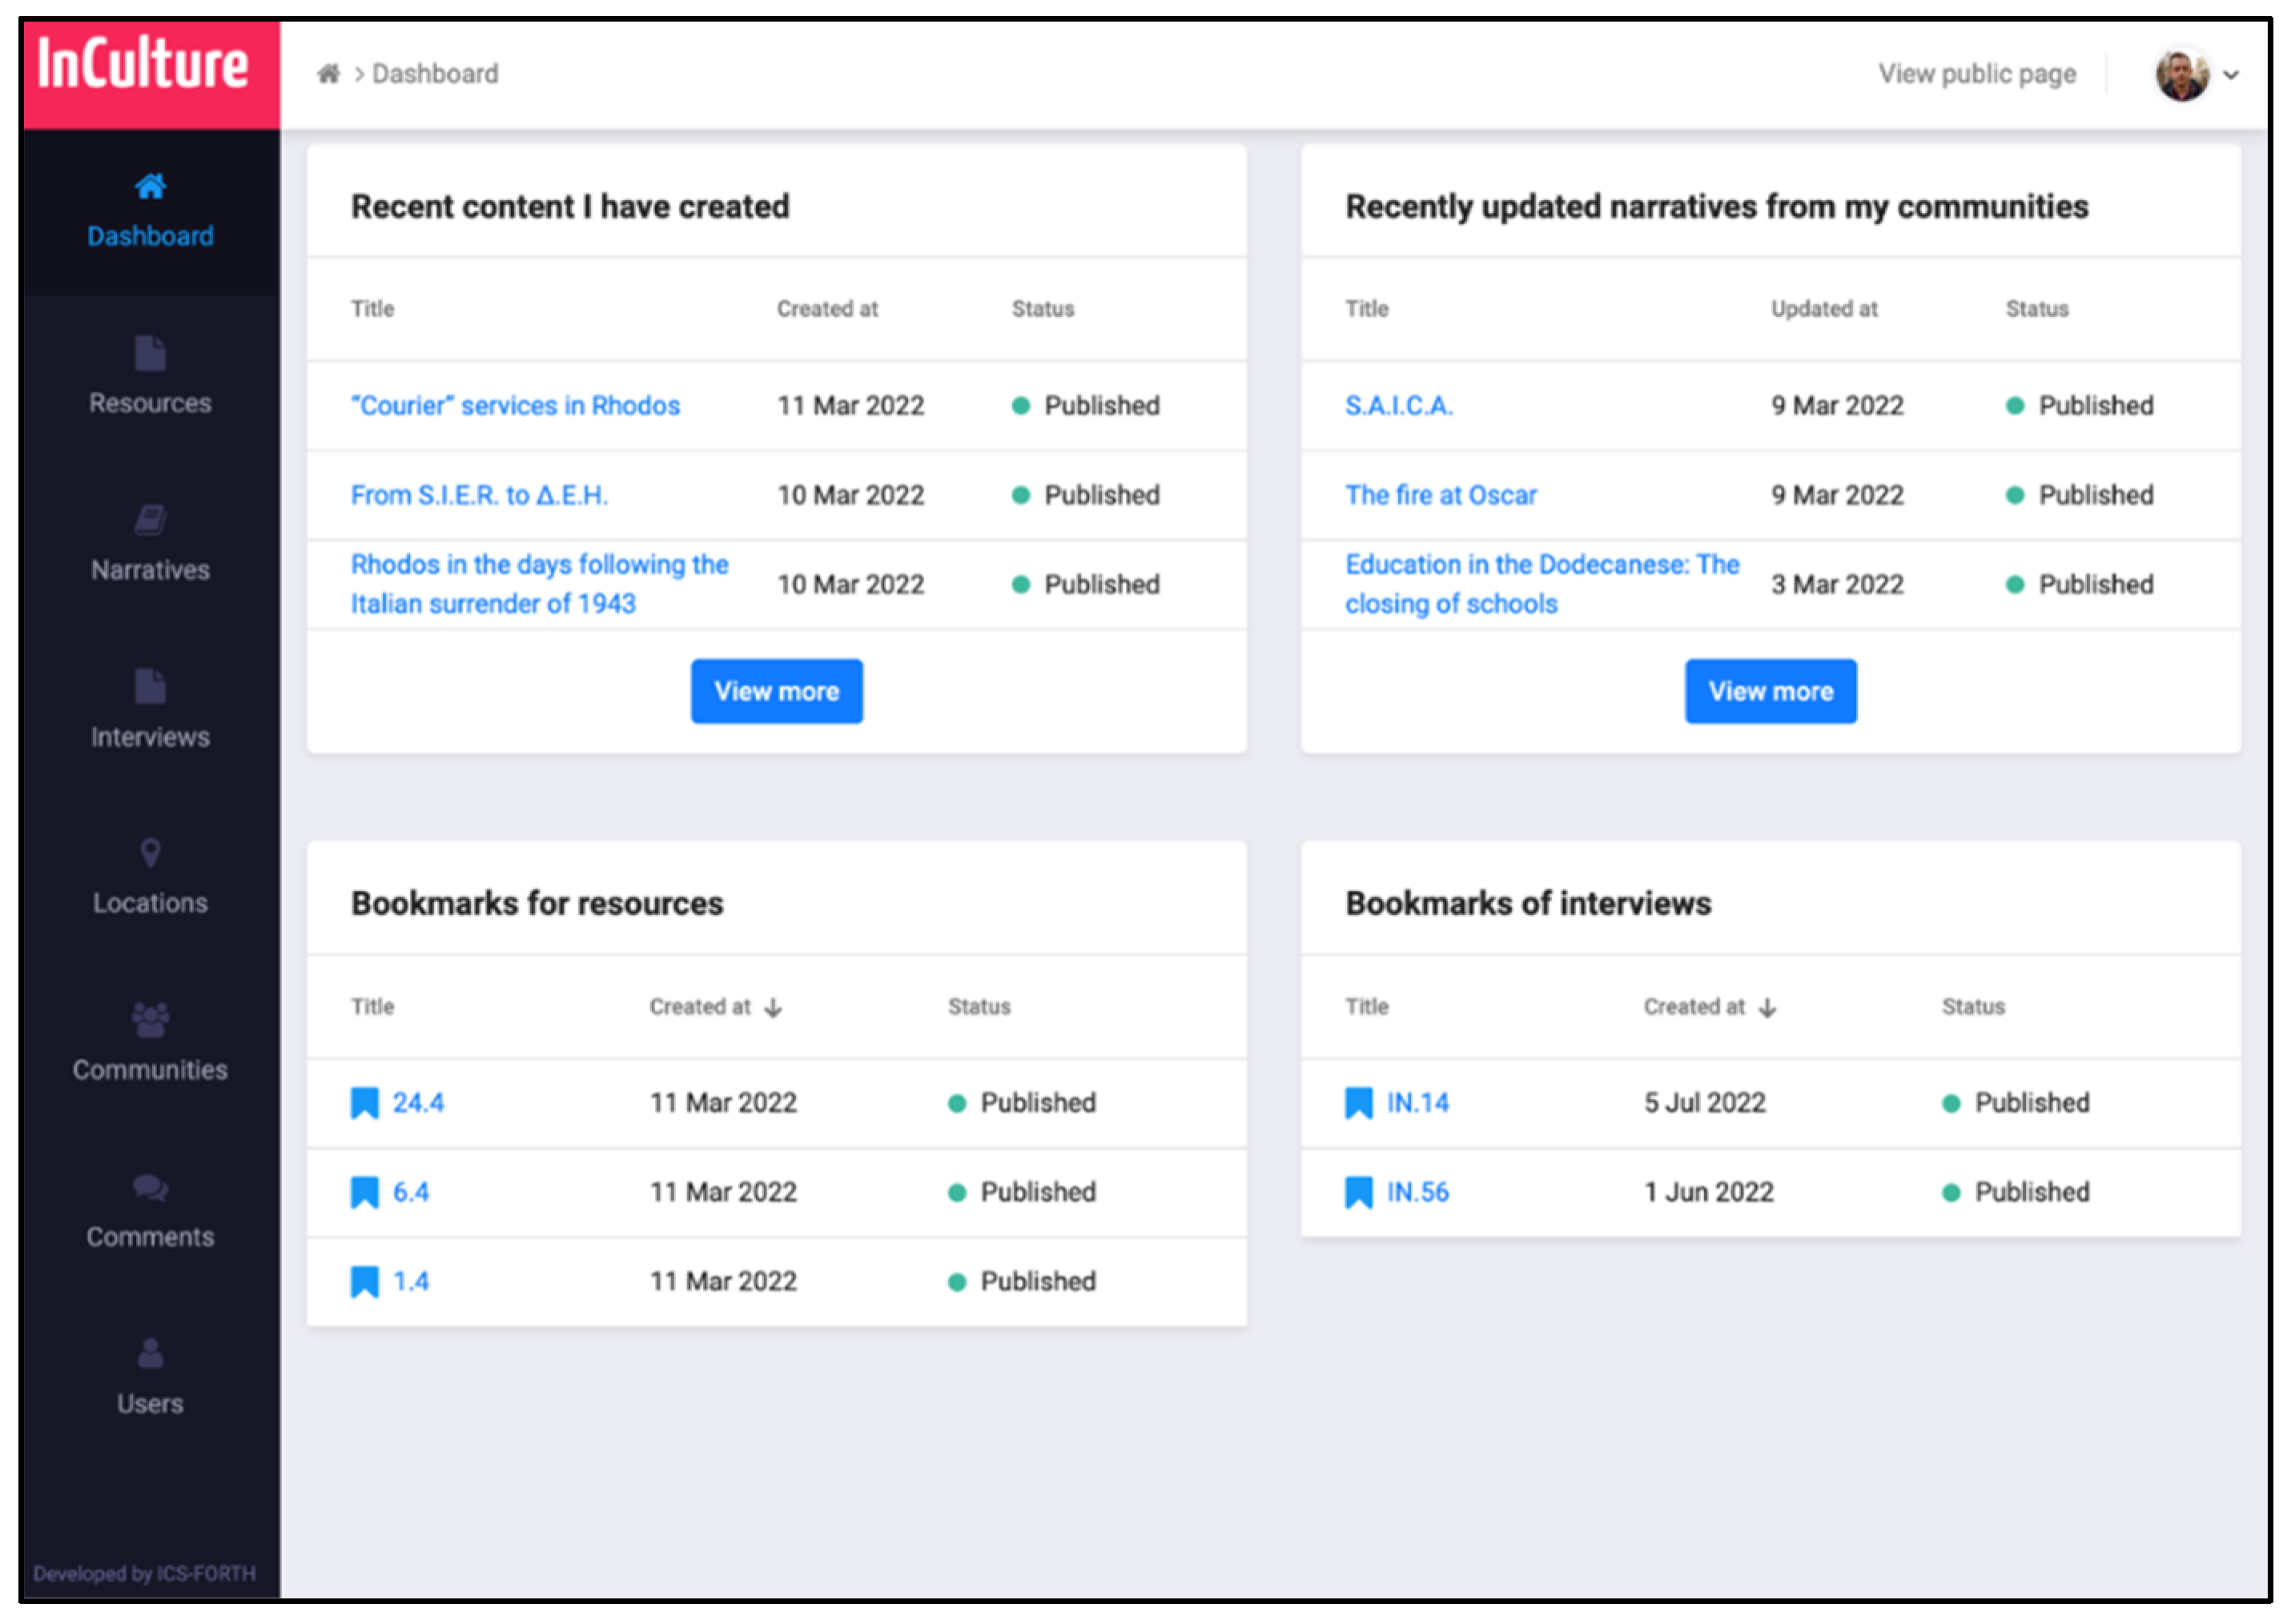Open "The fire at Oscar" narrative link
The width and height of the screenshot is (2295, 1624).
pyautogui.click(x=1440, y=495)
